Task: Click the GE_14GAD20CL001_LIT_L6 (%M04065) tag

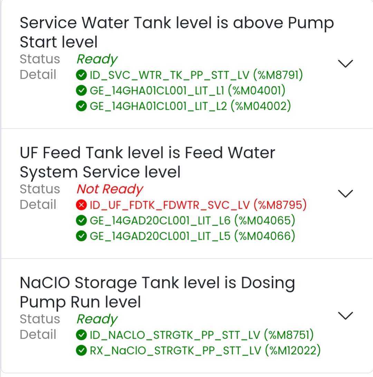Action: click(192, 220)
